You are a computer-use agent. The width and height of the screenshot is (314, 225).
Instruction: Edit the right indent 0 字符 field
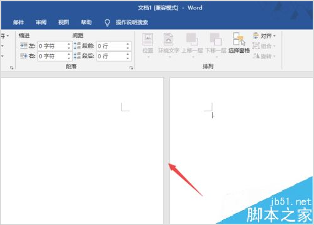pyautogui.click(x=55, y=56)
